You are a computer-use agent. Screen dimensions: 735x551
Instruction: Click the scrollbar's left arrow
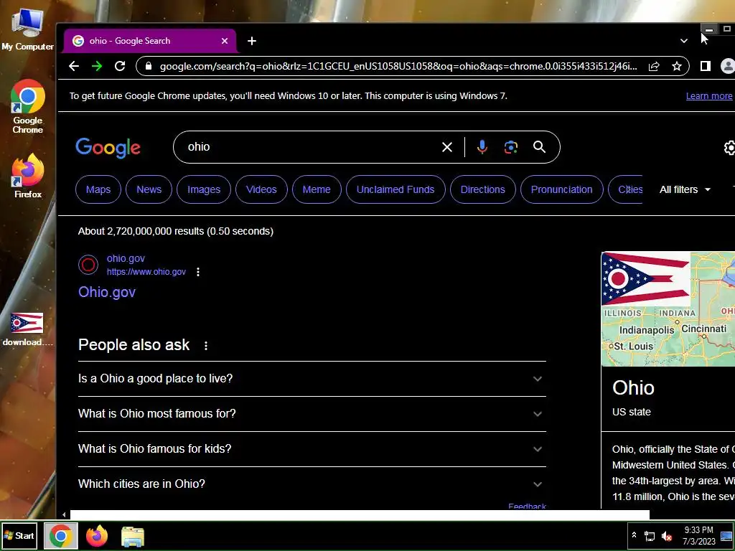pos(64,515)
